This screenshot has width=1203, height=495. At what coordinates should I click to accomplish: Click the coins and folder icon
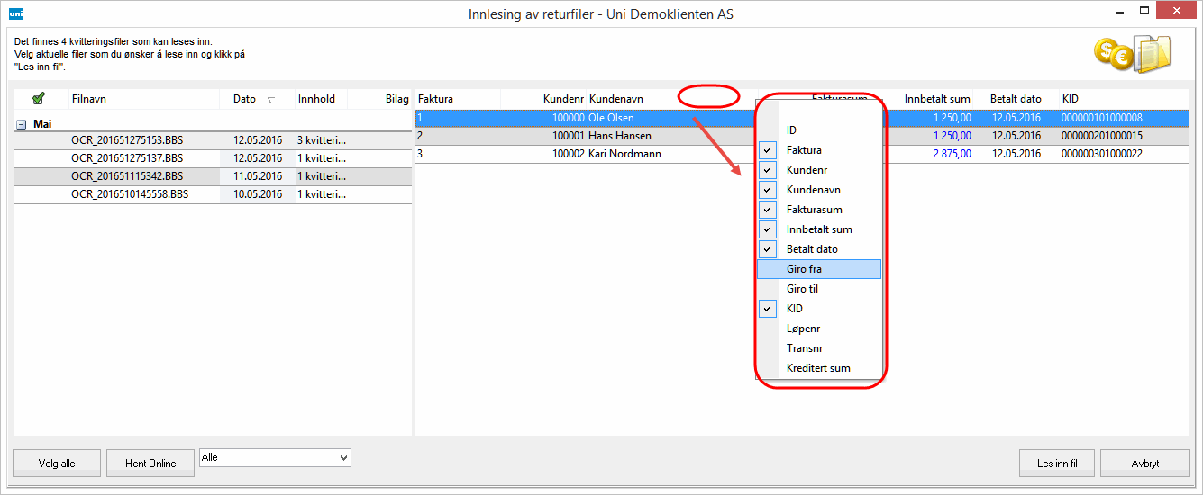point(1132,54)
